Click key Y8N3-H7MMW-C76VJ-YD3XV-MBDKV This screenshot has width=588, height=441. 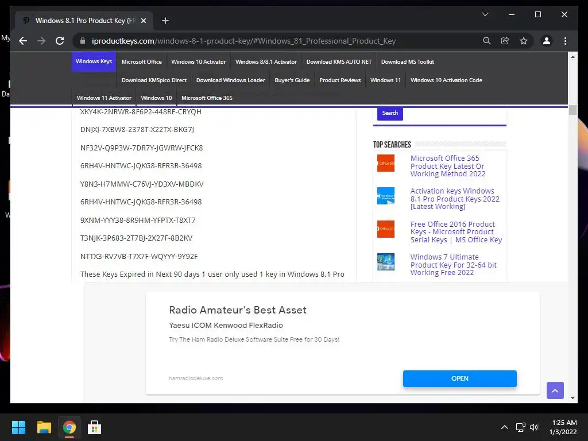[x=142, y=184]
